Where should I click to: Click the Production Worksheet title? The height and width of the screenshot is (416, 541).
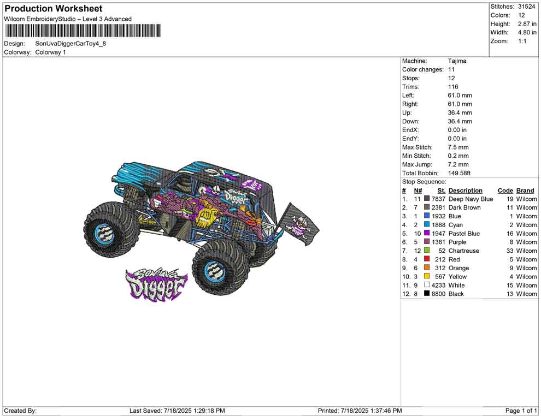click(54, 9)
